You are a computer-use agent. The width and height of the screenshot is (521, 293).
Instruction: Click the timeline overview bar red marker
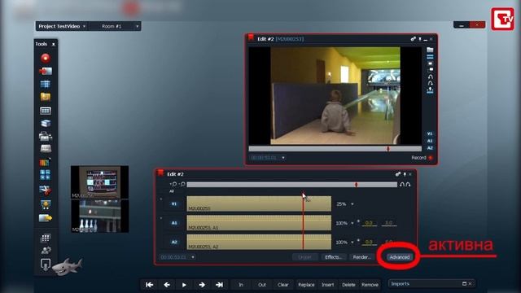click(x=357, y=185)
